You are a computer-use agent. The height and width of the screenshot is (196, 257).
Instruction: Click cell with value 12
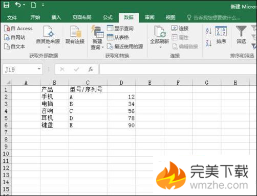[121, 96]
